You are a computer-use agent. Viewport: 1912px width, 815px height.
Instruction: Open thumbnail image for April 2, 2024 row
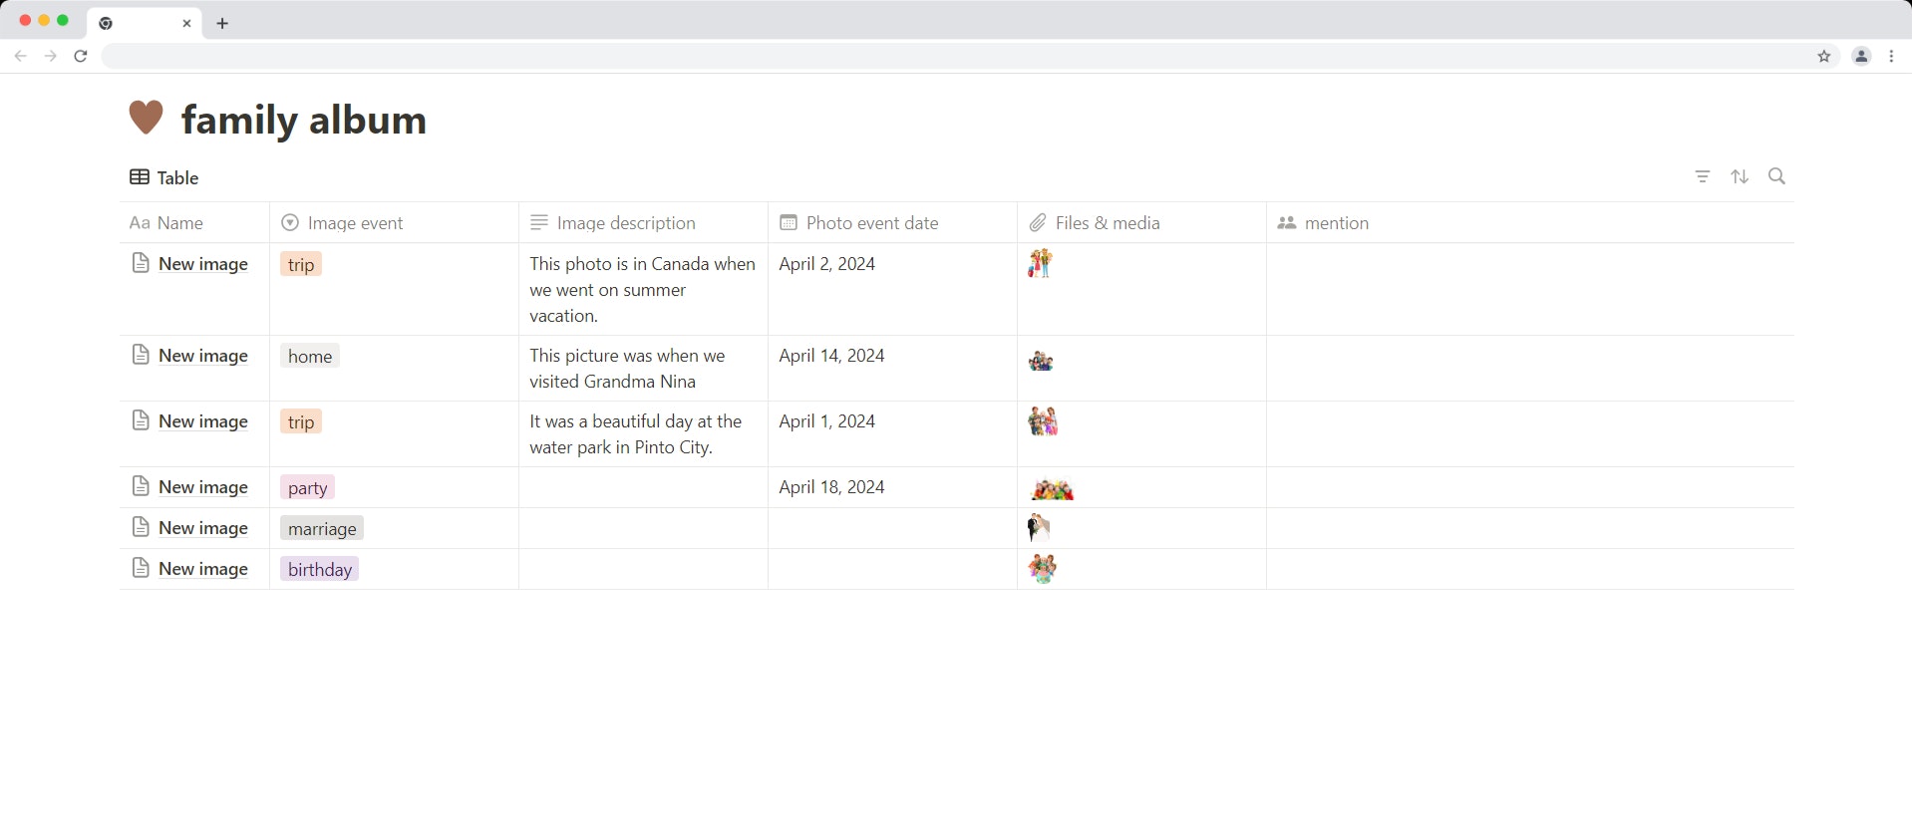1040,263
